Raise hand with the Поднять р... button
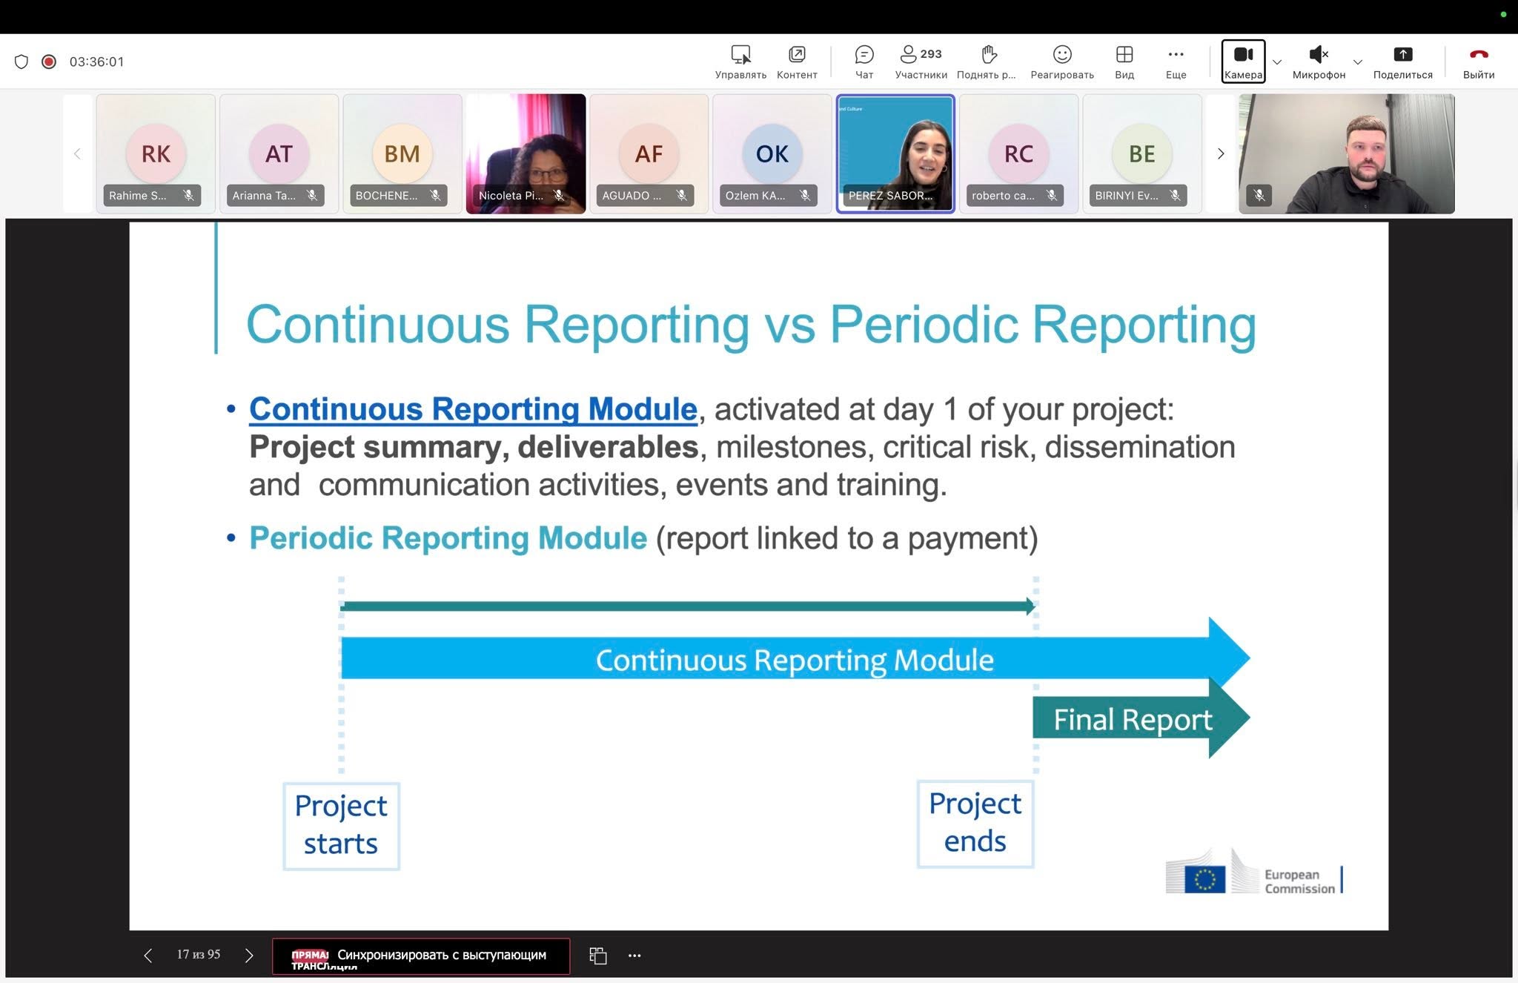 (987, 62)
